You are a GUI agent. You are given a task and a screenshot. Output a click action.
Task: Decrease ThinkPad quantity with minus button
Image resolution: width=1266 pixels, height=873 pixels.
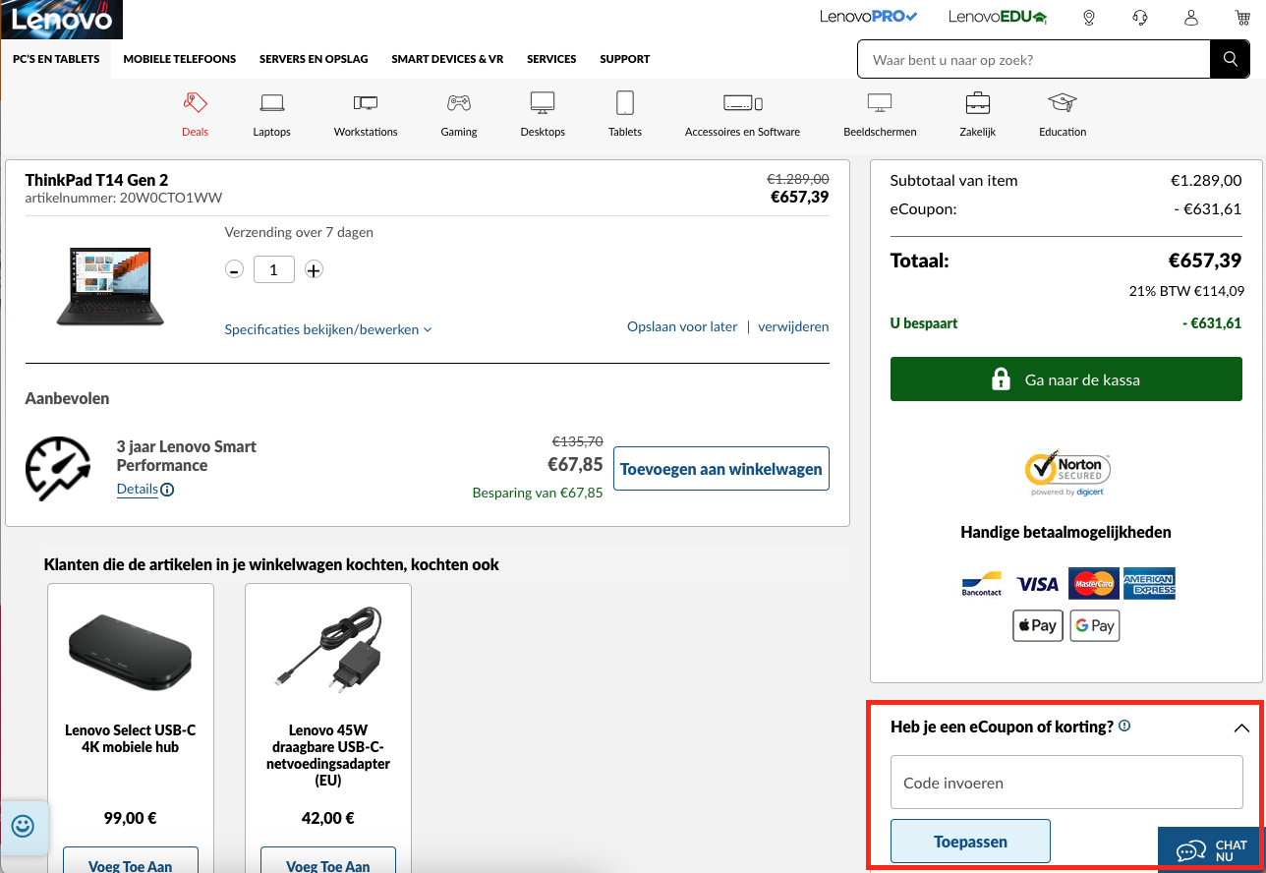point(234,269)
